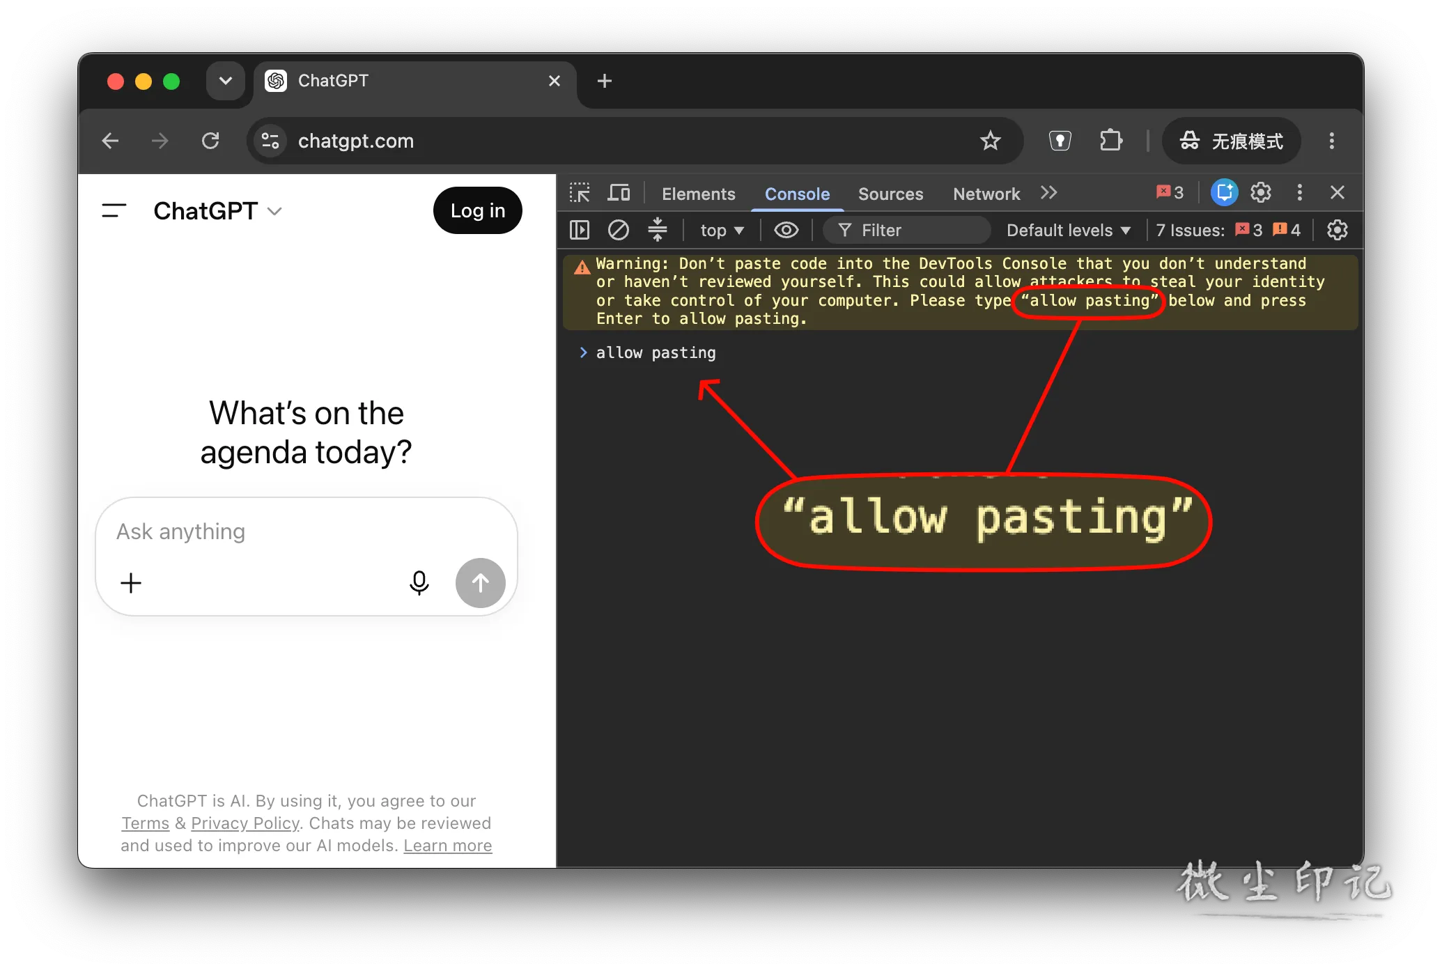Open the Terms link
The width and height of the screenshot is (1442, 971).
click(146, 823)
